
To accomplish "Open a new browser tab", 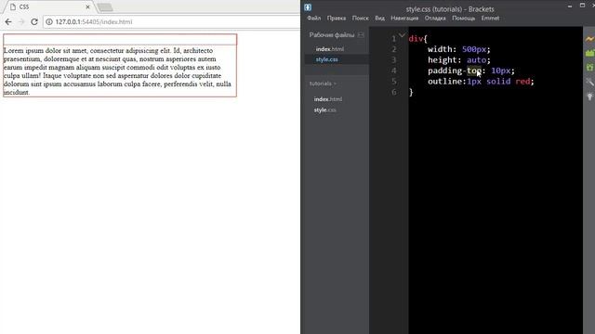I will (105, 7).
